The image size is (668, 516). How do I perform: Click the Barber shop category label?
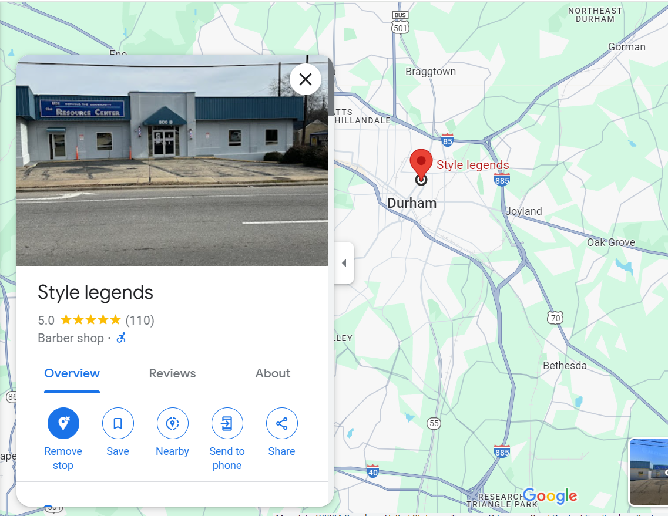pos(71,338)
